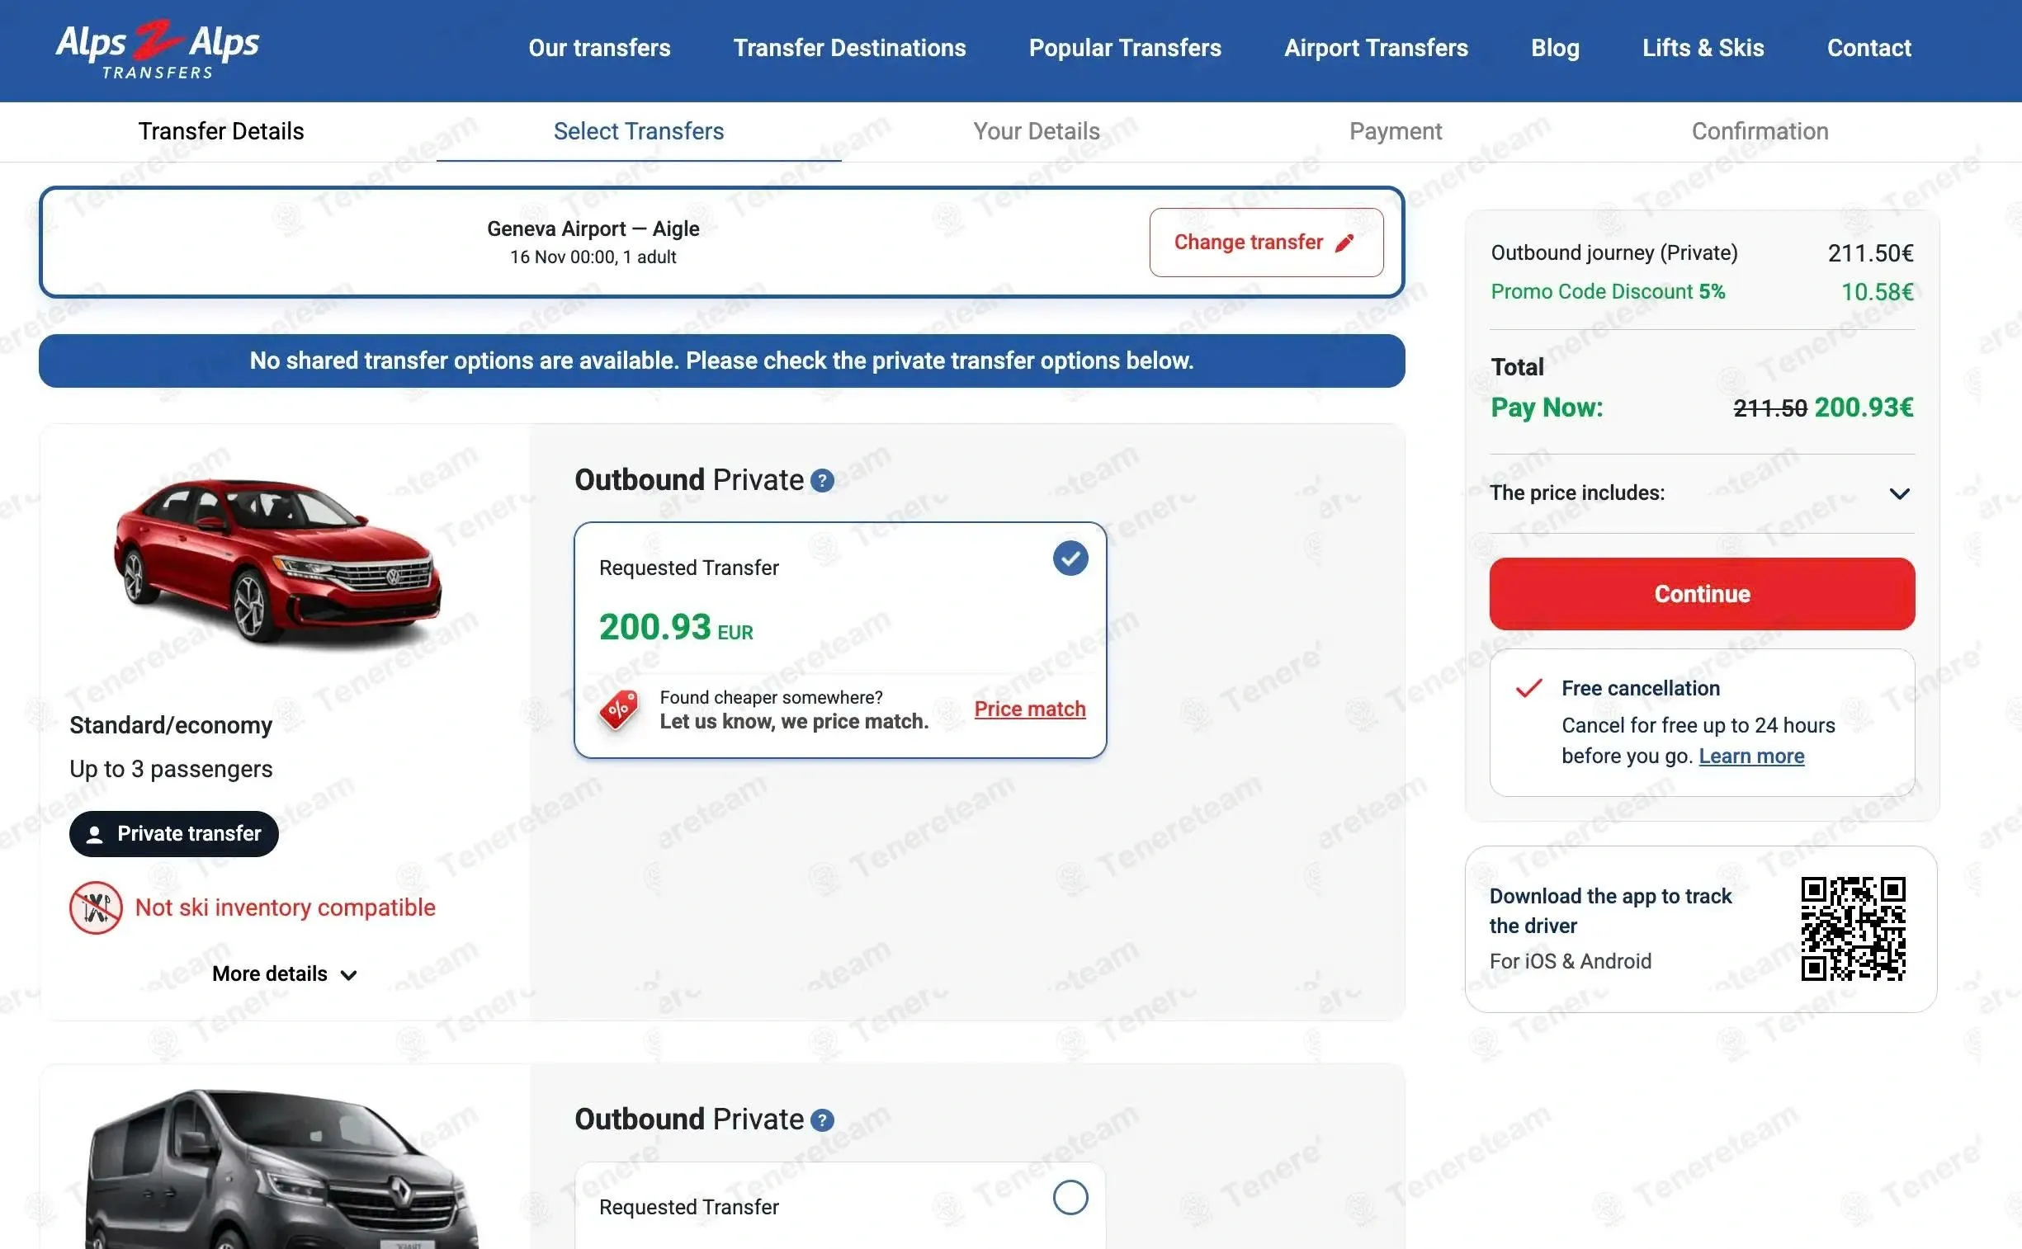Screen dimensions: 2022x1249
Task: Click help icon beside first Outbound Private
Action: 822,481
